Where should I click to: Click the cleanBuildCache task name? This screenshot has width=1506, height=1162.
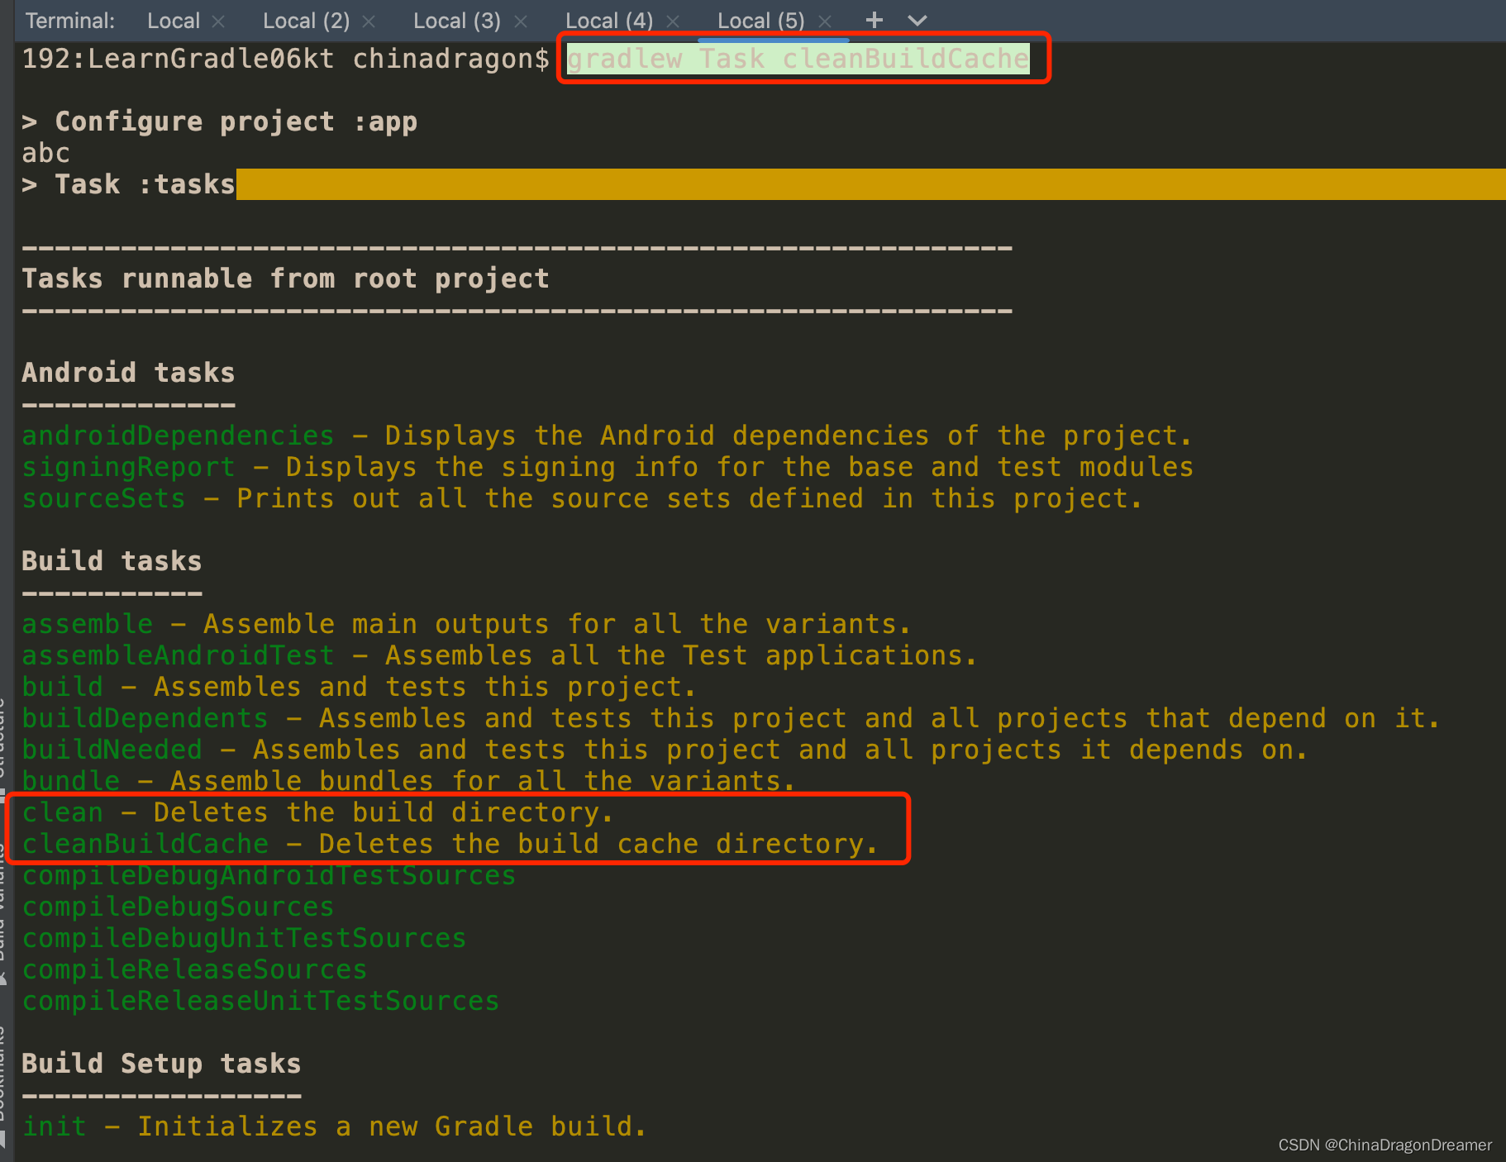[145, 844]
